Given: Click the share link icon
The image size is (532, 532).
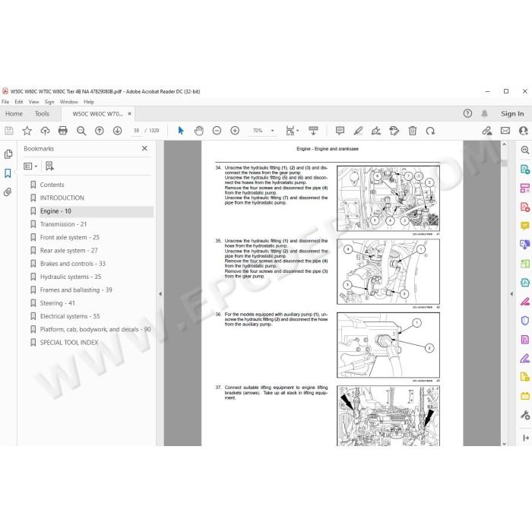Looking at the screenshot, I should [487, 131].
